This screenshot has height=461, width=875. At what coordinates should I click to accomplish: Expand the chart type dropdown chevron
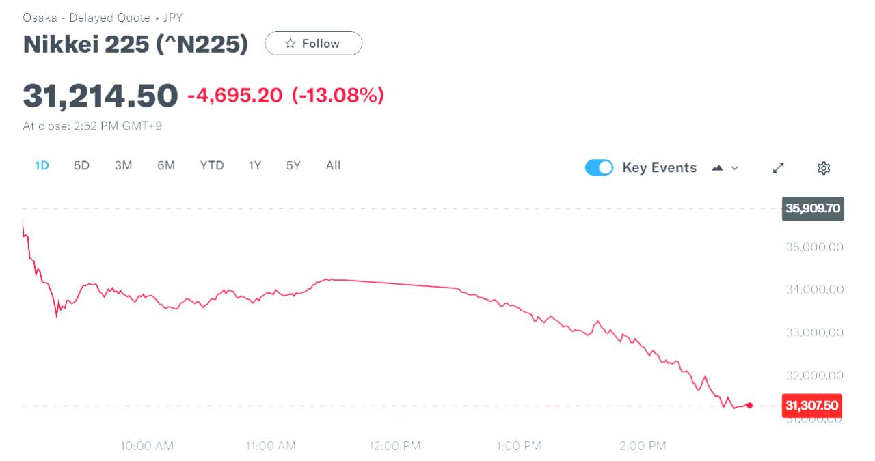(x=735, y=168)
